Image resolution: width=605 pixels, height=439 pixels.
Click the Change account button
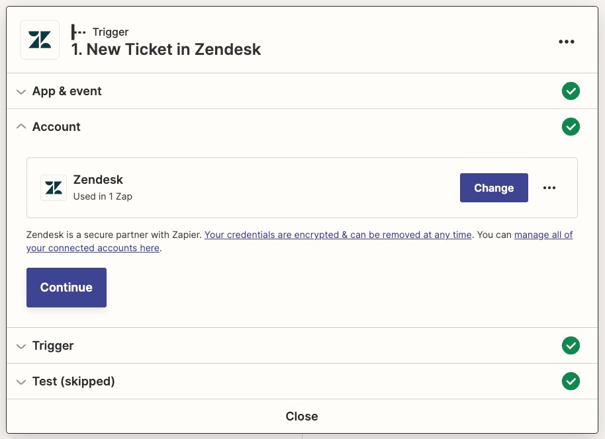tap(494, 188)
